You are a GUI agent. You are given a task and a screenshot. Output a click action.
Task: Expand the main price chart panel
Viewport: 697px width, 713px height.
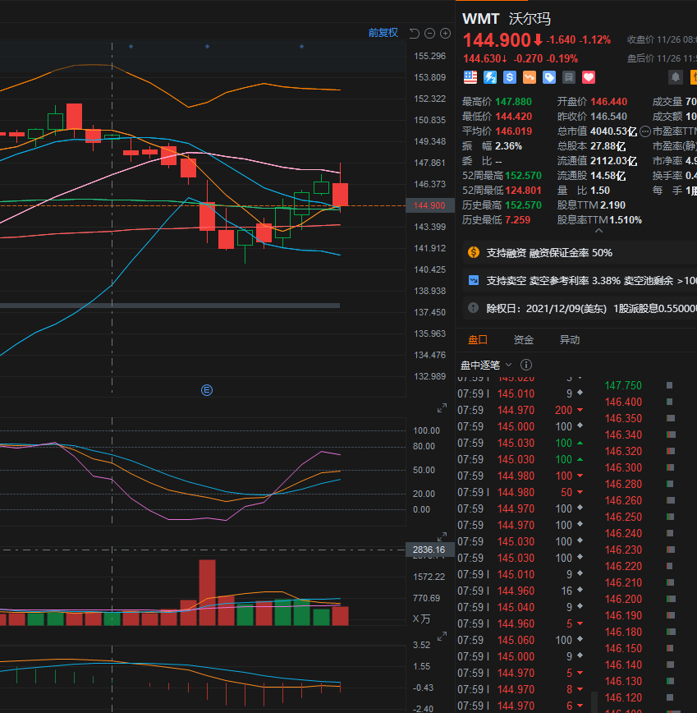(442, 408)
